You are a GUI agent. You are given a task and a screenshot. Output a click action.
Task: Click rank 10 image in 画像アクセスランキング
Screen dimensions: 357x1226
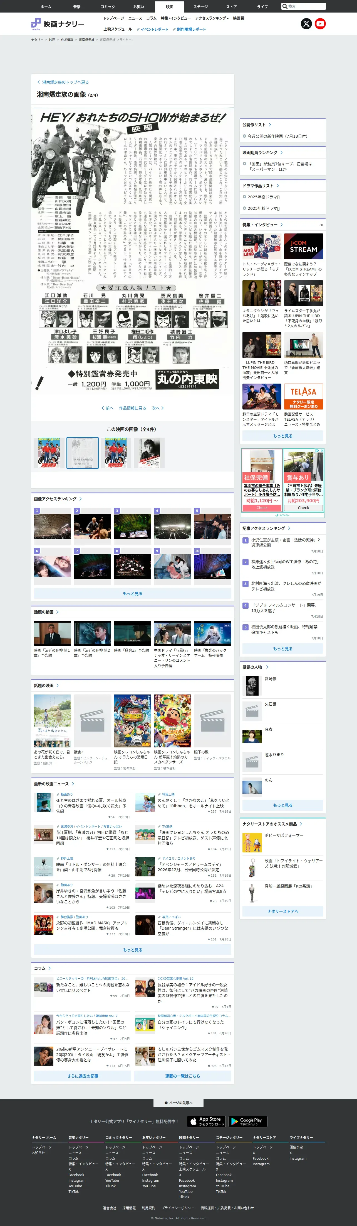click(213, 566)
